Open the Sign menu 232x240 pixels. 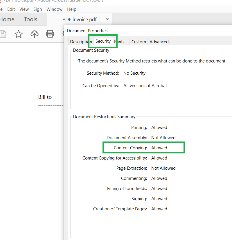click(37, 9)
